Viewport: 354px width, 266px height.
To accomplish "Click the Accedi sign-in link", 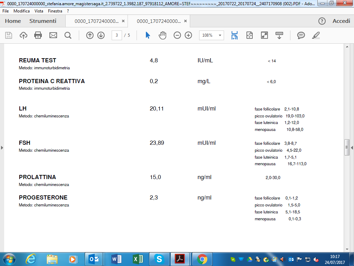I will pos(341,21).
